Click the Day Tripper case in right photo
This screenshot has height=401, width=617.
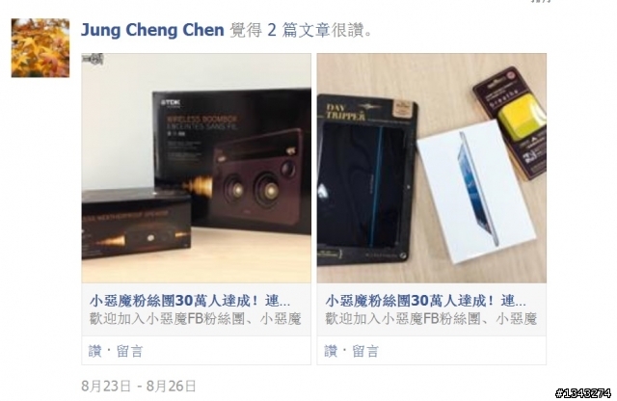coord(366,179)
